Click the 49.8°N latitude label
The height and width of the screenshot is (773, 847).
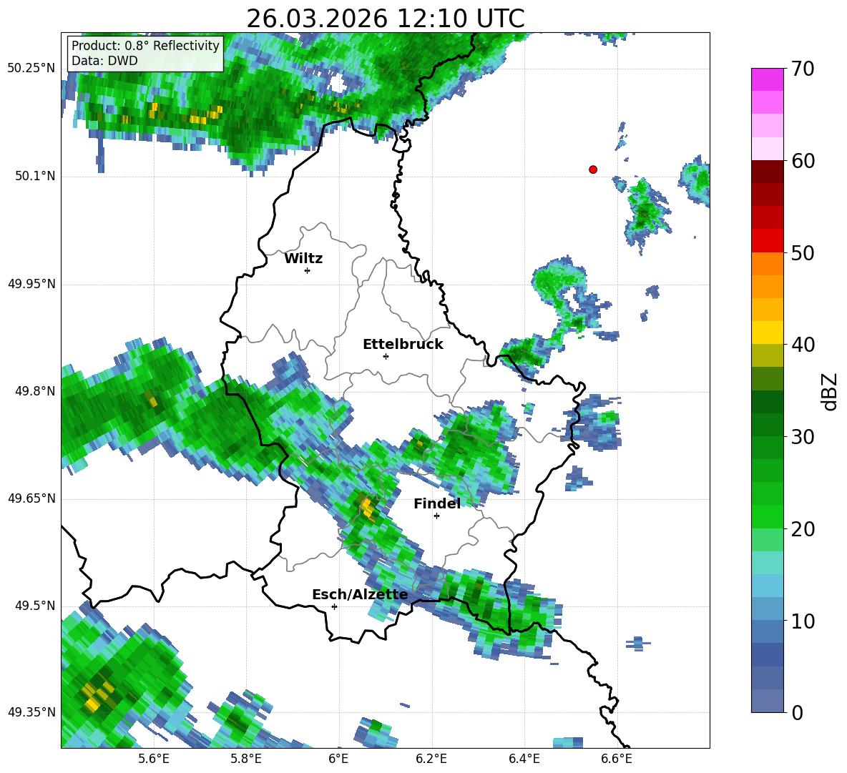tap(35, 391)
